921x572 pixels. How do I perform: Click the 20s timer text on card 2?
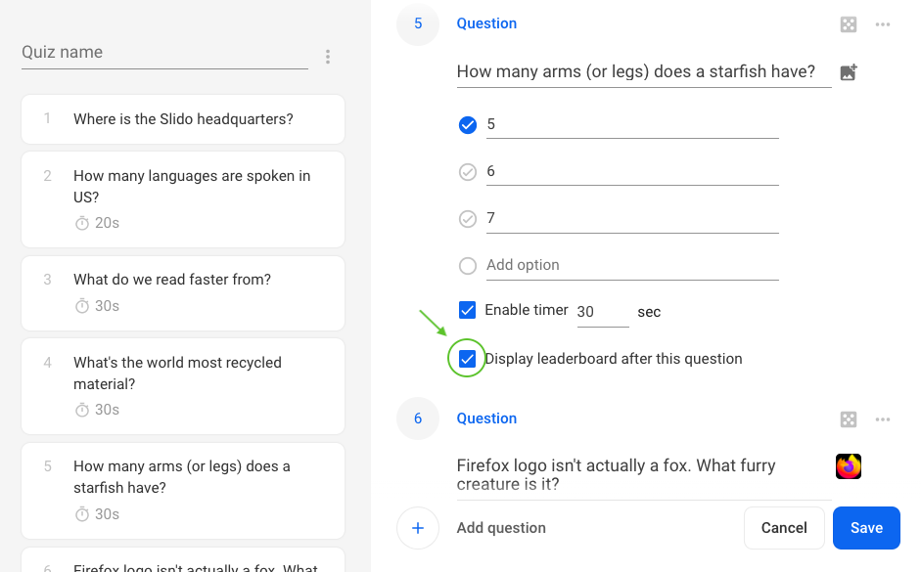[x=107, y=223]
